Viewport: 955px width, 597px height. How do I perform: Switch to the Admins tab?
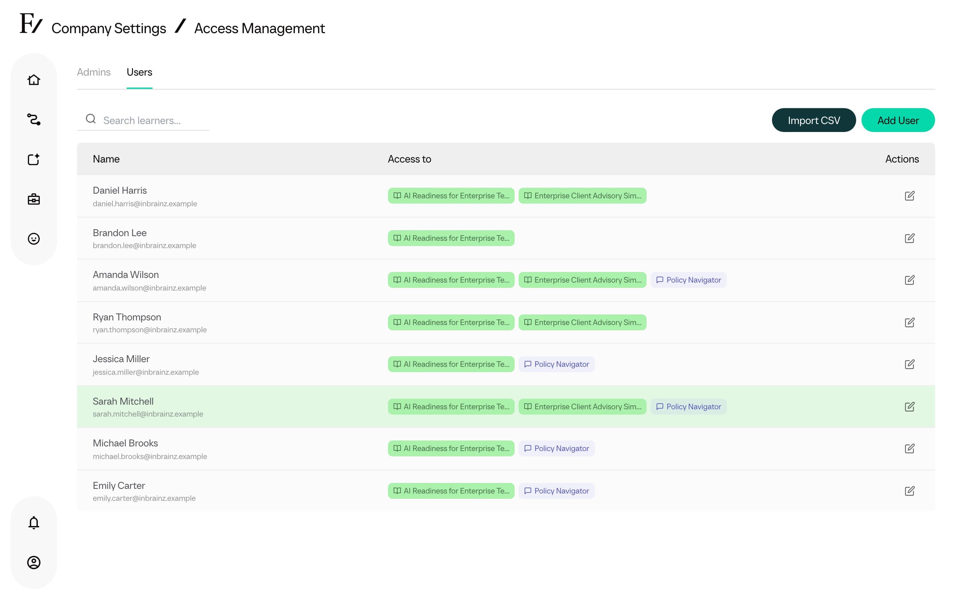[x=94, y=72]
